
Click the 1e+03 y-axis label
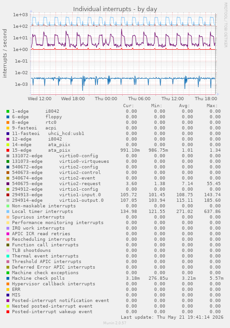pos(20,15)
